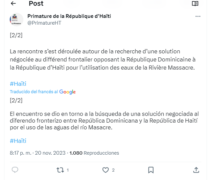The image size is (210, 180).
Task: Reply using the speech bubble icon
Action: pyautogui.click(x=15, y=170)
